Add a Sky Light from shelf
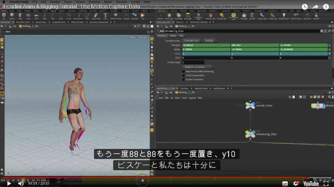Image resolution: width=334 pixels, height=187 pixels. point(244,16)
